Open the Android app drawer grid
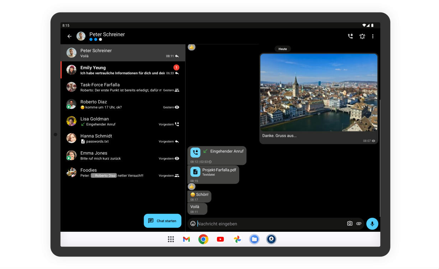The height and width of the screenshot is (269, 439). pyautogui.click(x=171, y=239)
